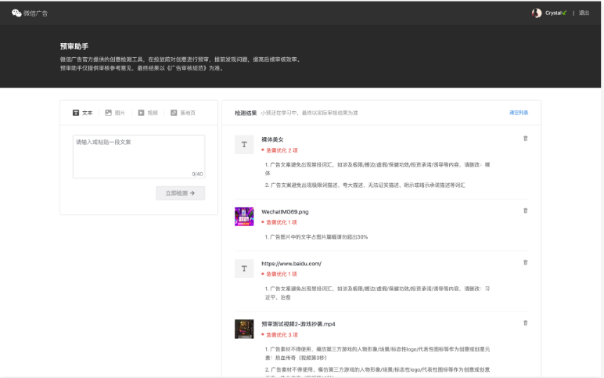Click the image text over 30% warning
Screen dimensions: 604x378
coord(316,237)
